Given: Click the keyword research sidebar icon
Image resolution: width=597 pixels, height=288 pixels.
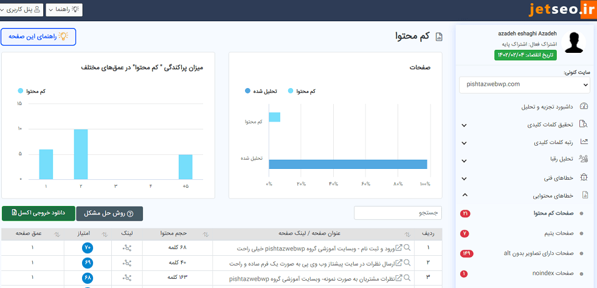Looking at the screenshot, I should tap(584, 125).
